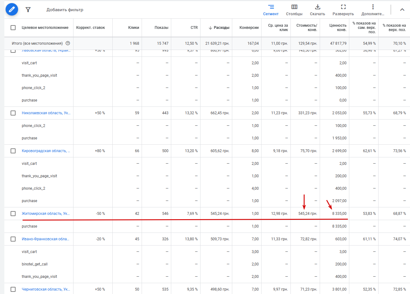Click the Конверсии column header
Viewport: 410px width, 294px height.
pos(249,28)
